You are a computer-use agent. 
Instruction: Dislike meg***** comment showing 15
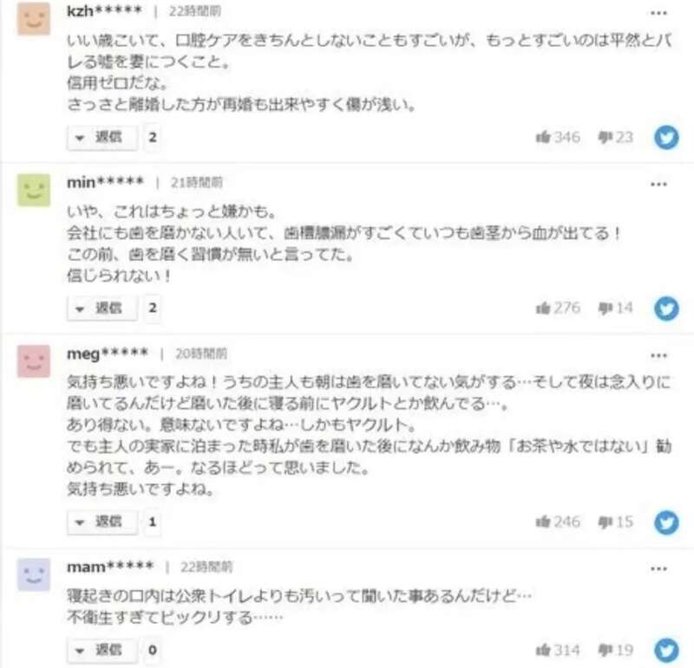click(616, 522)
